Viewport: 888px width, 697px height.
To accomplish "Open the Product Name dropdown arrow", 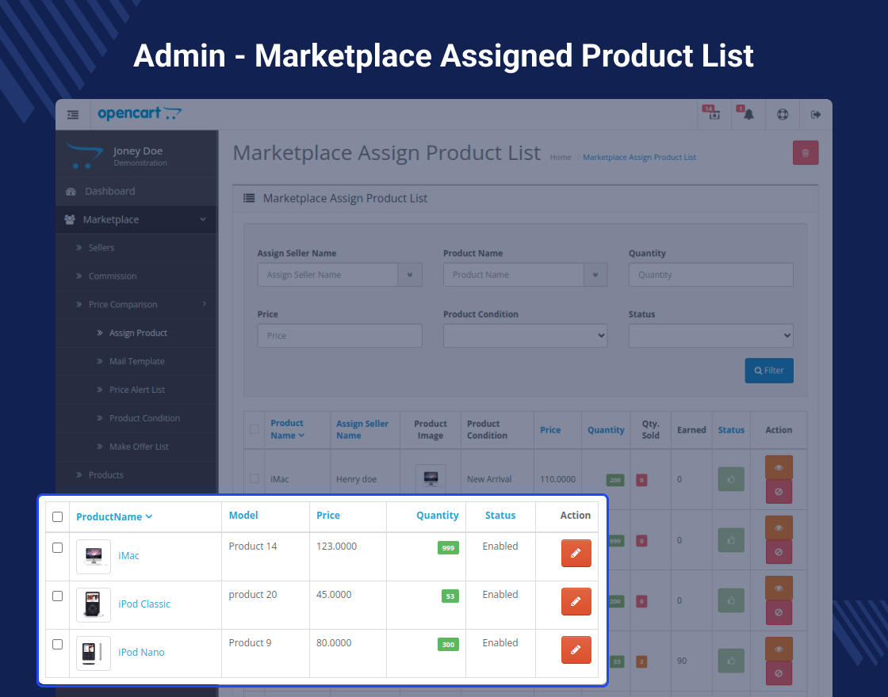I will tap(595, 275).
